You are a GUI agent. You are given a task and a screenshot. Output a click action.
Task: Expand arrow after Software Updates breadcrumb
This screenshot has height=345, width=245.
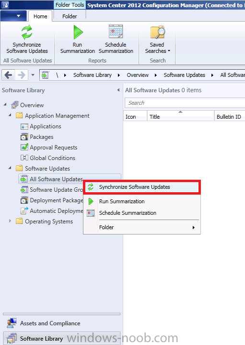[212, 75]
